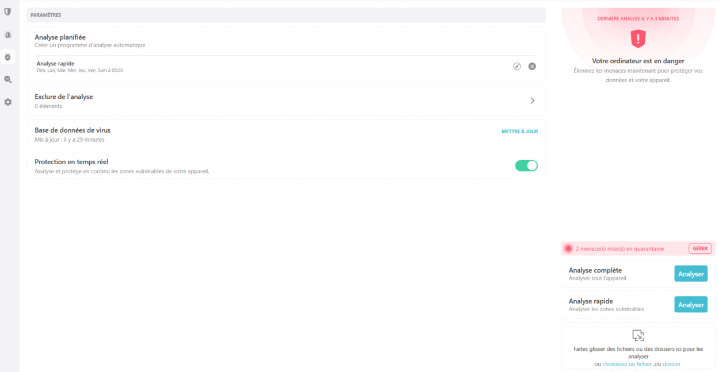The image size is (719, 372).
Task: Click the 'choisissez un fichier' link
Action: point(627,364)
